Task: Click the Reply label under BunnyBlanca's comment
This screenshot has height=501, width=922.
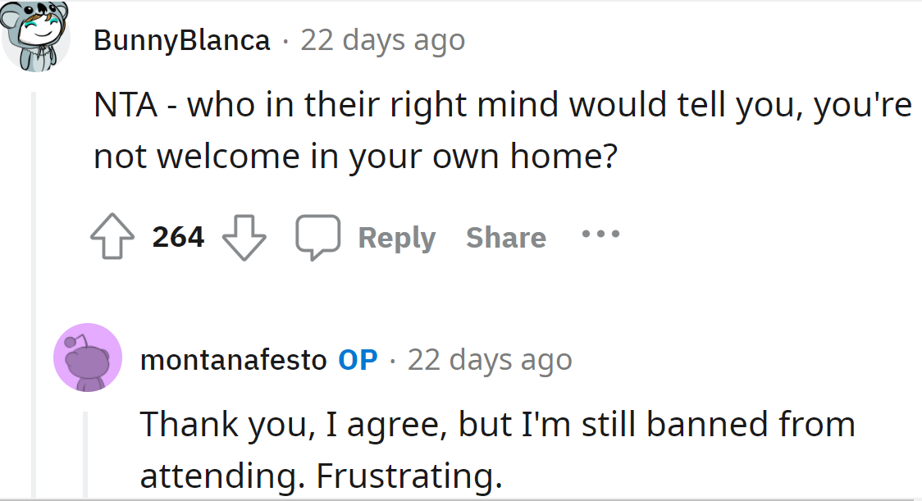Action: coord(396,238)
